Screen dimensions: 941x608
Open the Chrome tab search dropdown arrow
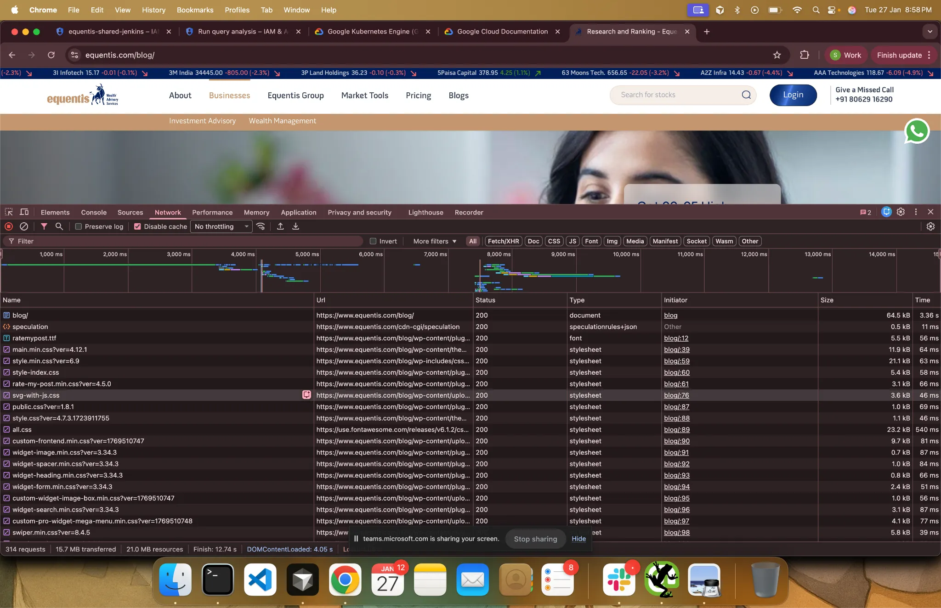[x=930, y=32]
